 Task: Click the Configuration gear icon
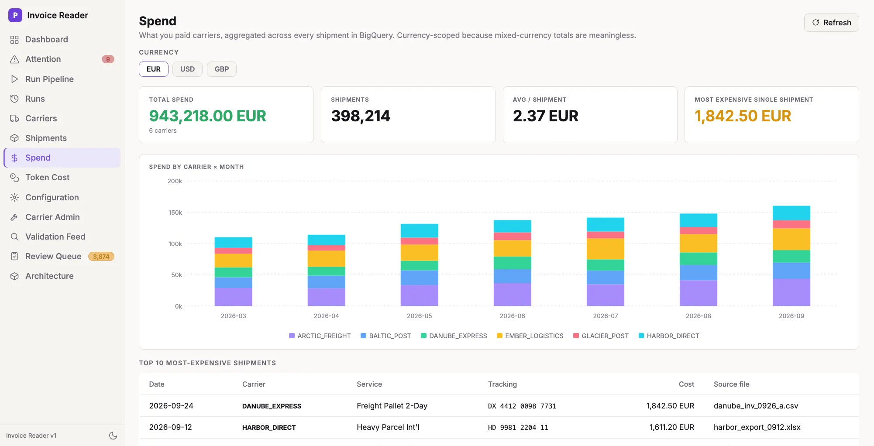14,197
